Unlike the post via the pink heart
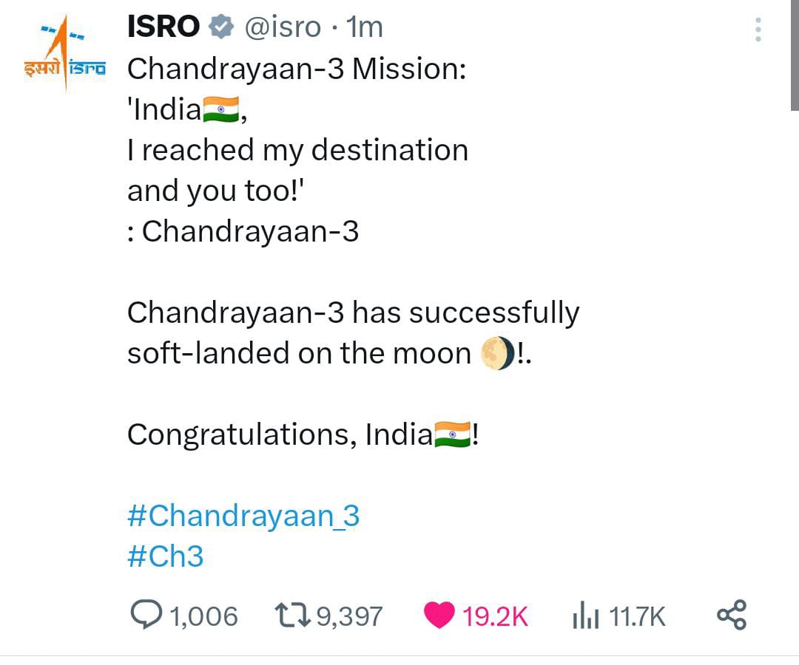The width and height of the screenshot is (799, 665). (x=440, y=615)
